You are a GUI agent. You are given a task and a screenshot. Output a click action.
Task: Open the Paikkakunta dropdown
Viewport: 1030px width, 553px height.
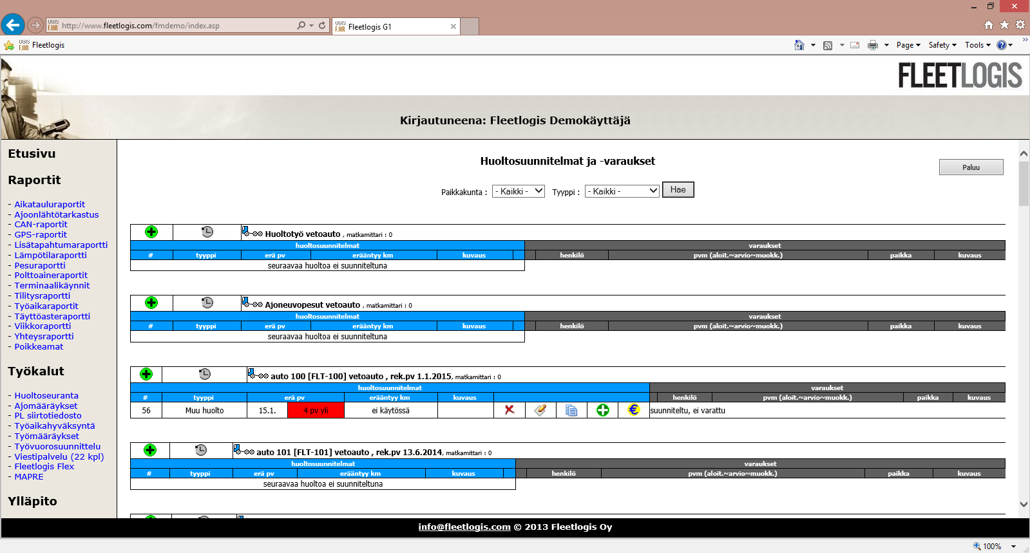519,191
